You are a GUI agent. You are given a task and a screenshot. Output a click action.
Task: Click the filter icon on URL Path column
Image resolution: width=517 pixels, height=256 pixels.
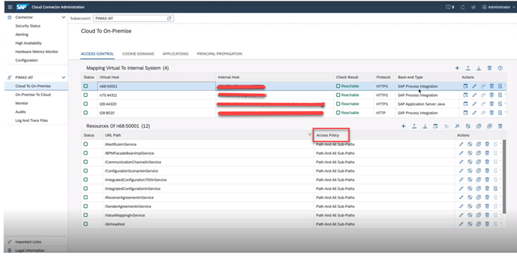click(310, 134)
